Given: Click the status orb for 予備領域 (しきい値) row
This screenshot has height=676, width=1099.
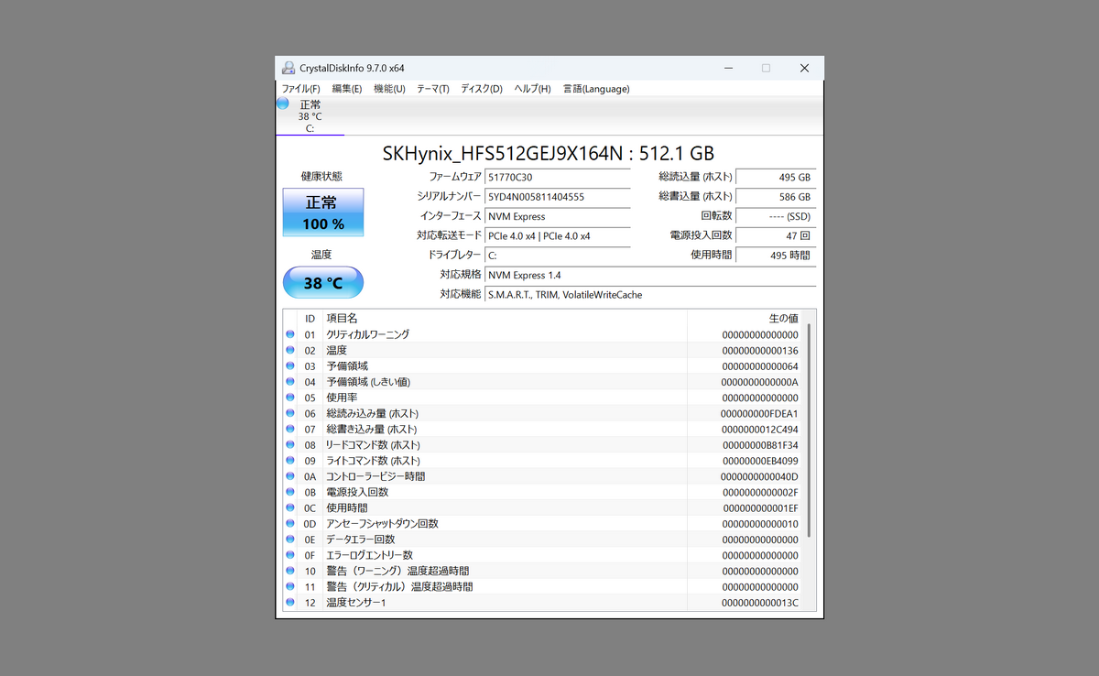Looking at the screenshot, I should click(290, 381).
